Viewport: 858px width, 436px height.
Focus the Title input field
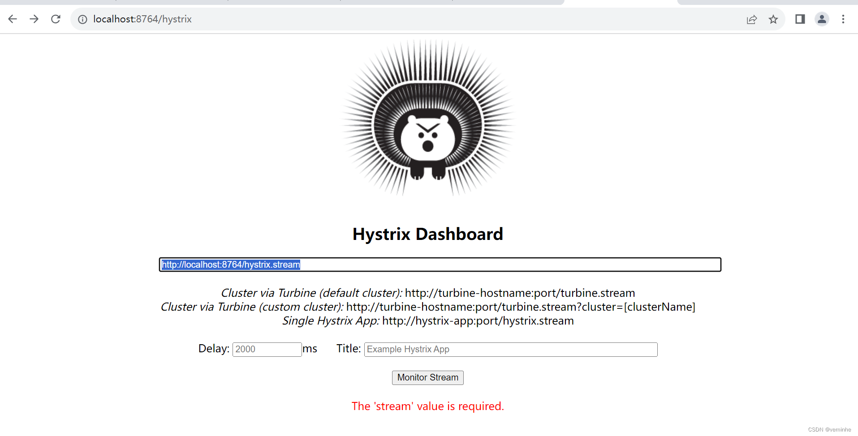[x=511, y=349]
